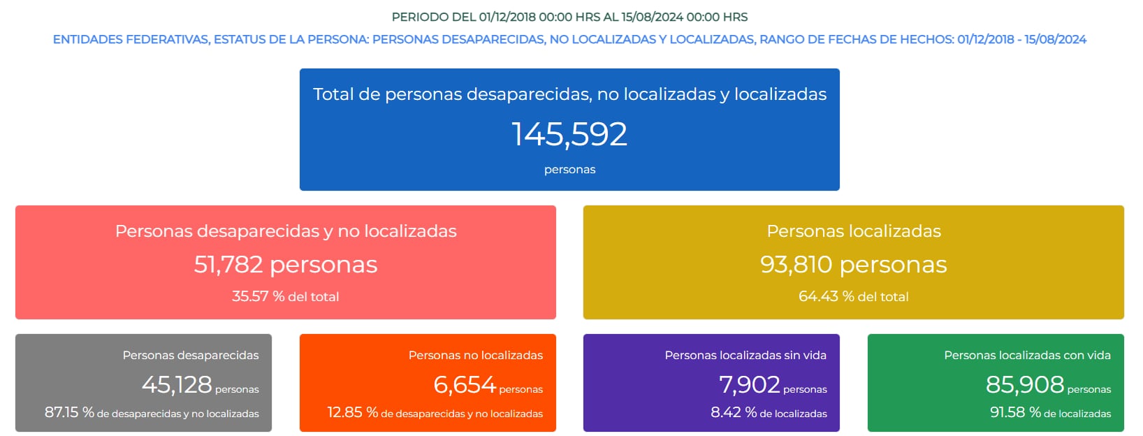Click the 7,902 figure in purple card
Screen dimensions: 1143x436
(749, 385)
